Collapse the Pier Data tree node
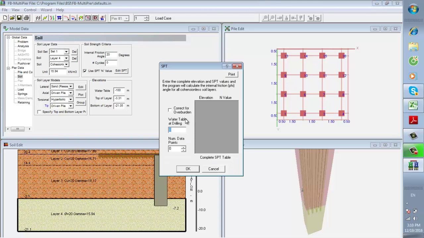424x238 pixels. click(x=8, y=68)
